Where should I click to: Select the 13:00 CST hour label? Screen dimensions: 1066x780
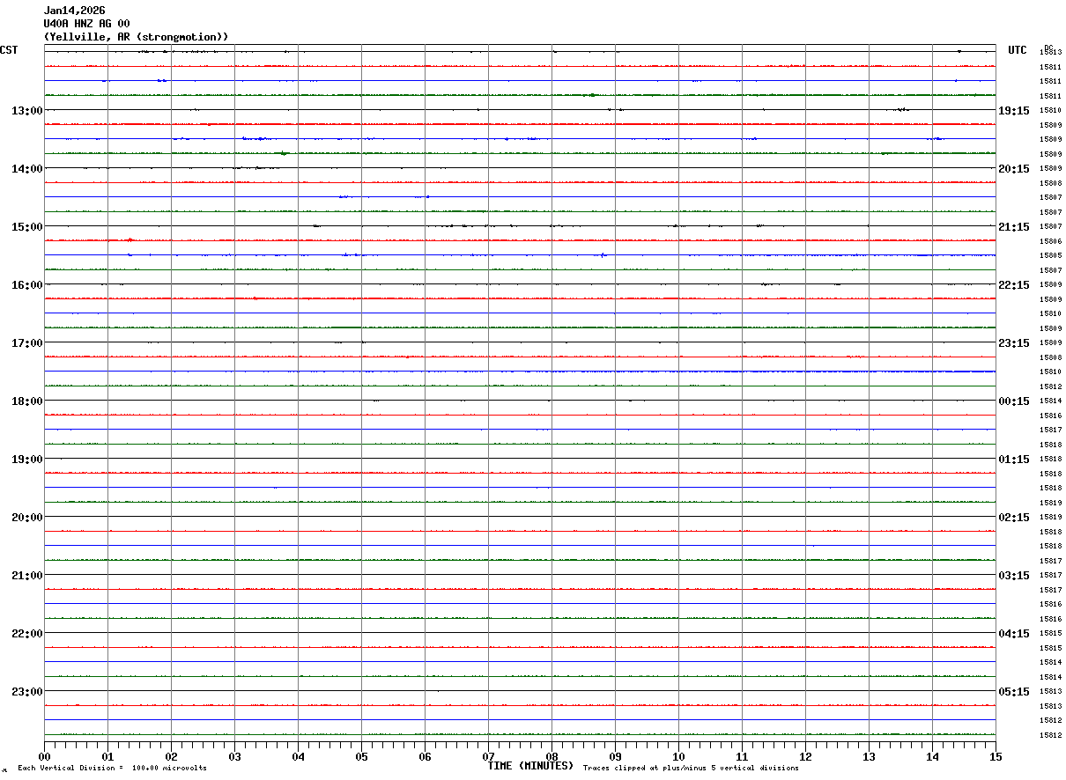(x=27, y=111)
